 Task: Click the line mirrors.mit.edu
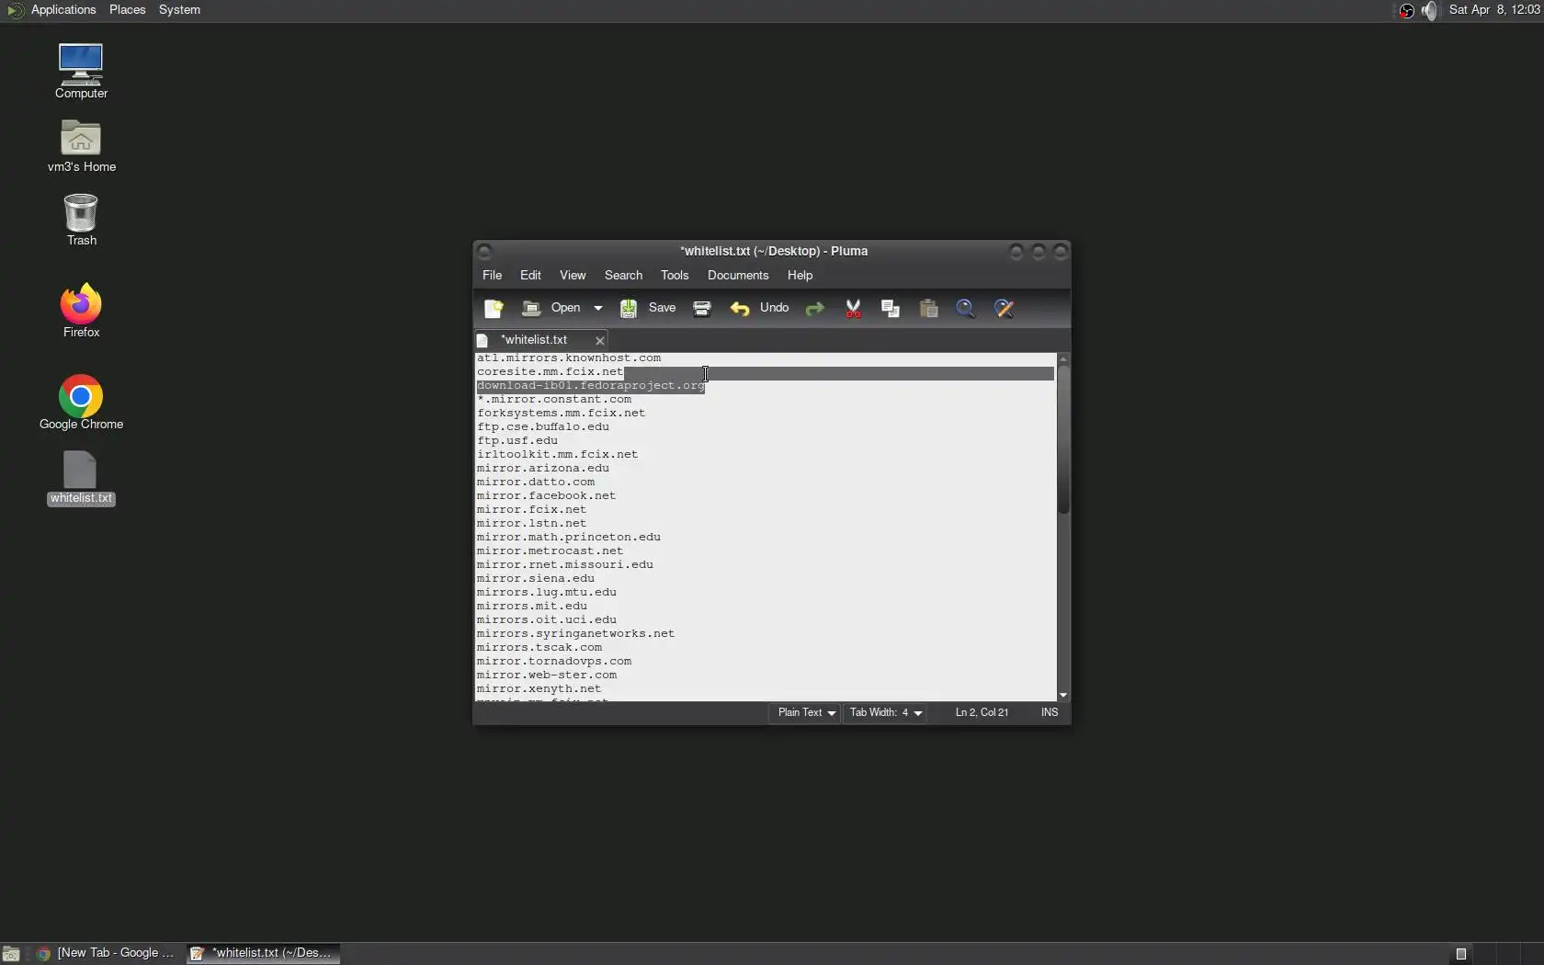click(x=532, y=607)
